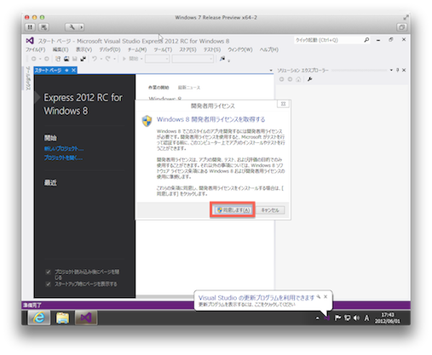Open the Undo history dropdown arrow

pyautogui.click(x=101, y=59)
